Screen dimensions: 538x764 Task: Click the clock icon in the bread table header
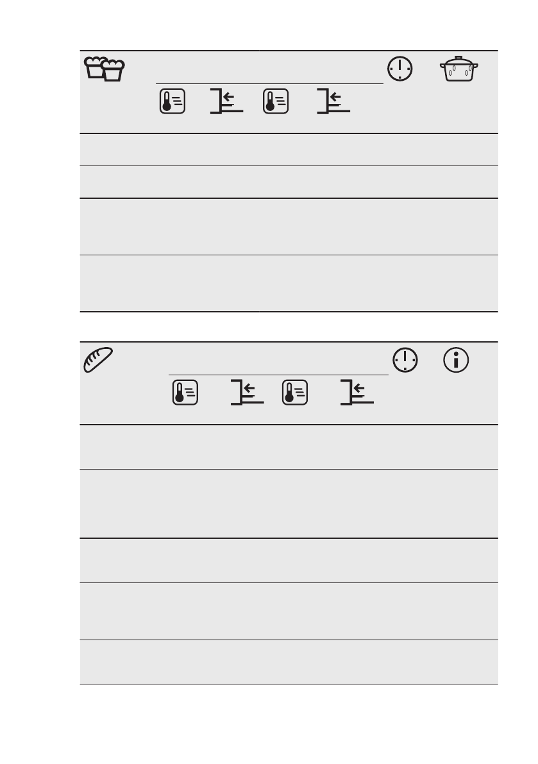coord(405,360)
